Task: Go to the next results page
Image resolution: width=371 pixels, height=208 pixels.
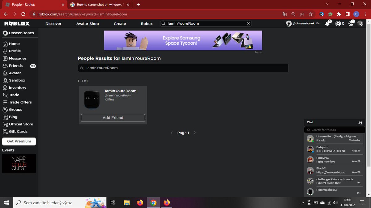Action: (x=195, y=133)
